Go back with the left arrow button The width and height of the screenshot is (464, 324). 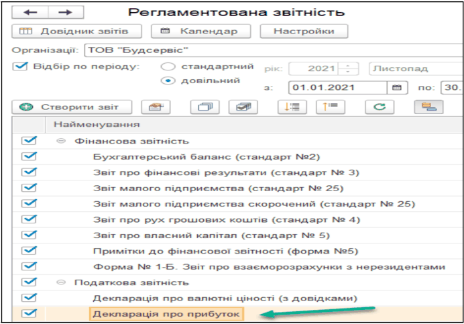click(30, 12)
